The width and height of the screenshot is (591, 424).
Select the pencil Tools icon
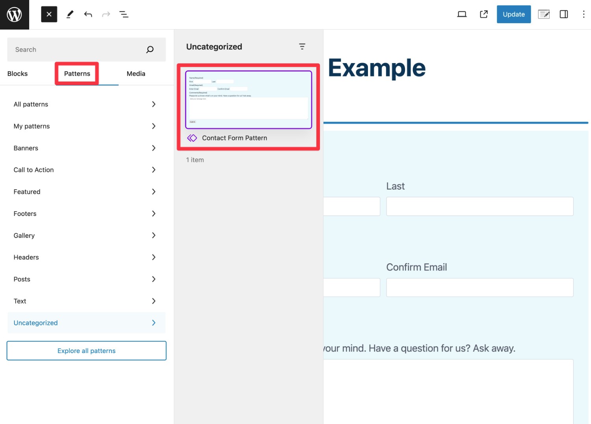(x=70, y=15)
